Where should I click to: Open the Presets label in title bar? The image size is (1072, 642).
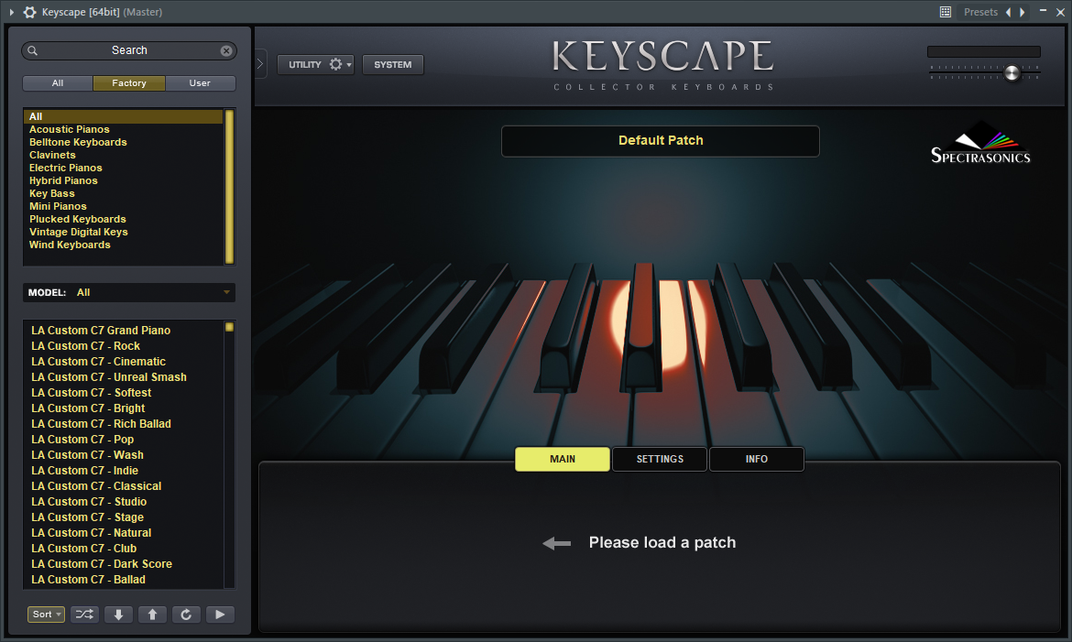coord(980,12)
